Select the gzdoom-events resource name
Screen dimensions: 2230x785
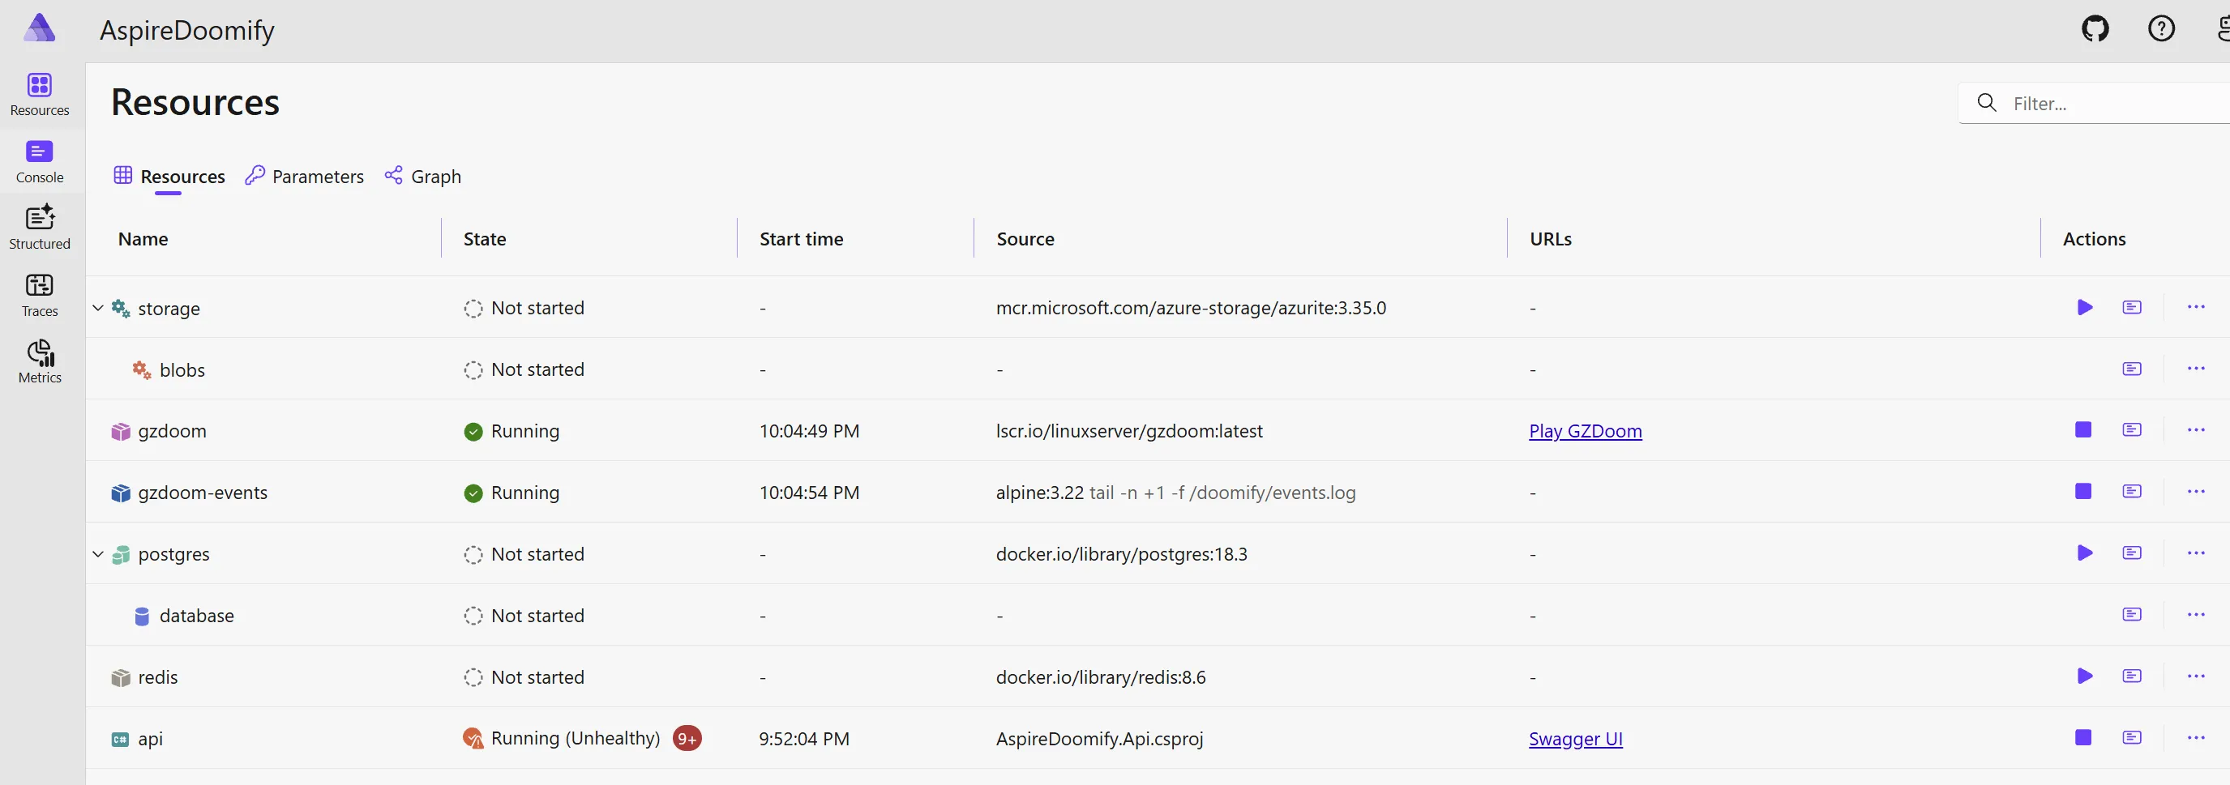203,493
